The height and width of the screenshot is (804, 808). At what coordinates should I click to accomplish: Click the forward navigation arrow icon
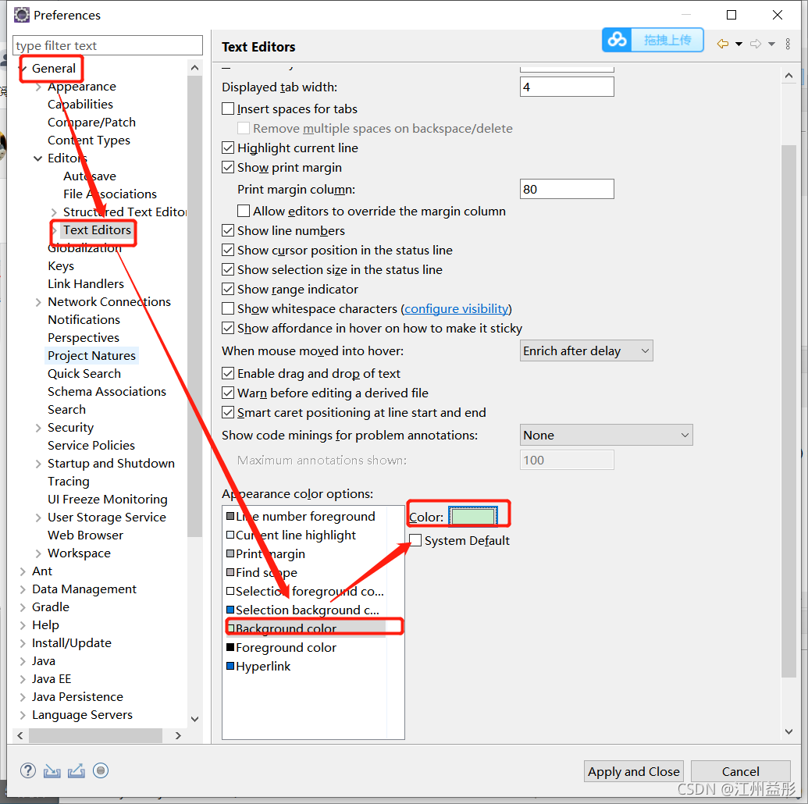click(x=756, y=44)
